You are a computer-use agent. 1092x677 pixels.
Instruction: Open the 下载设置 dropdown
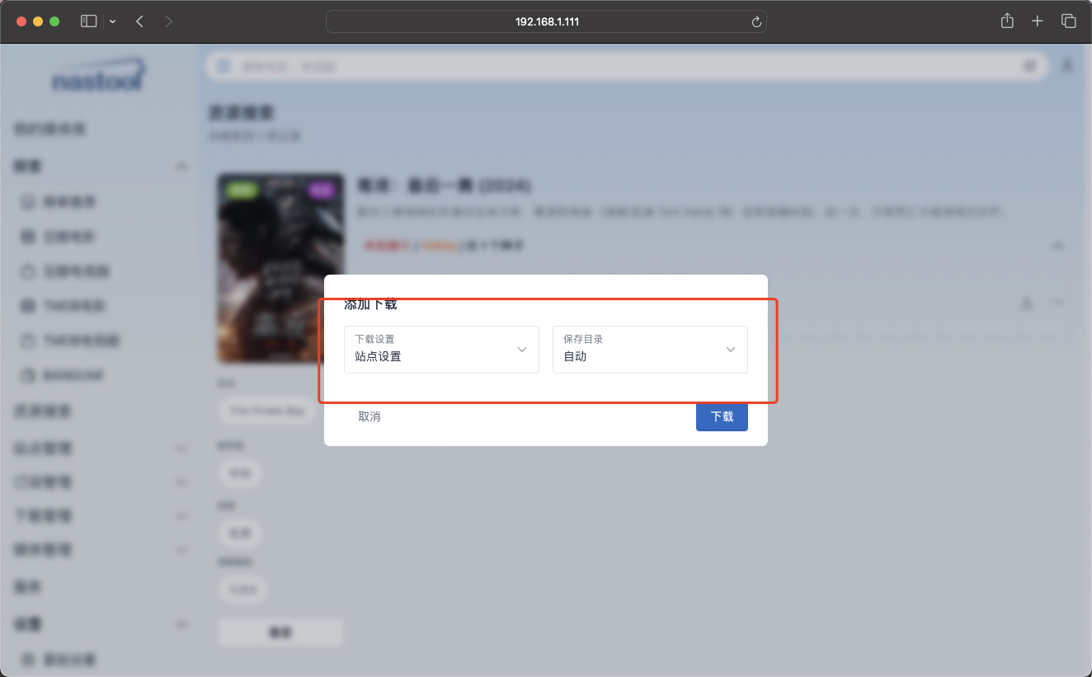[x=441, y=350]
